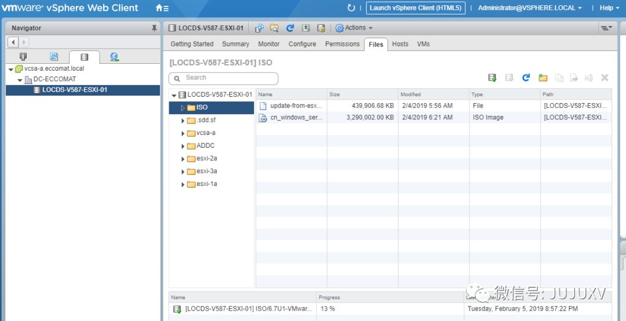Collapse LOCDS-V587-ESXI-01 root in file tree
626x321 pixels.
tap(174, 96)
